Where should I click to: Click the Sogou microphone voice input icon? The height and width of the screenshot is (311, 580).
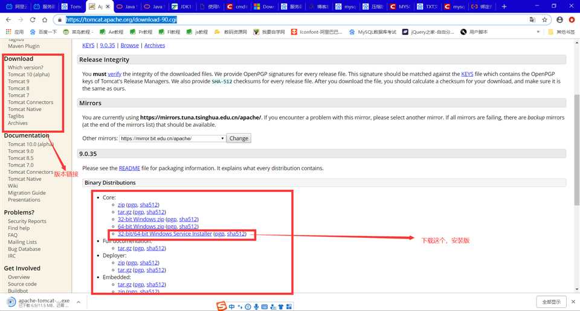tap(256, 307)
